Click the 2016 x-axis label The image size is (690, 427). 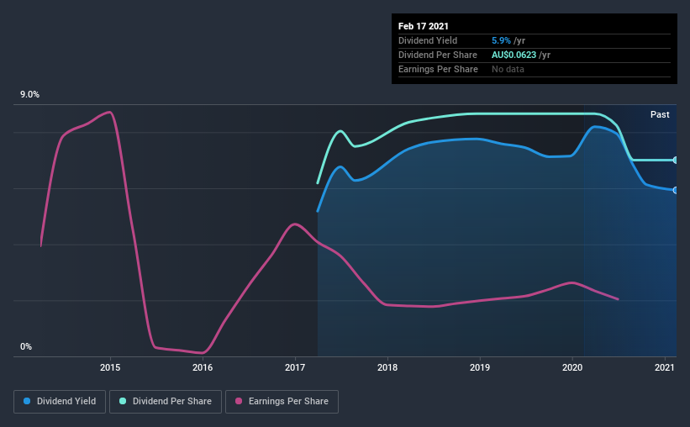(203, 367)
